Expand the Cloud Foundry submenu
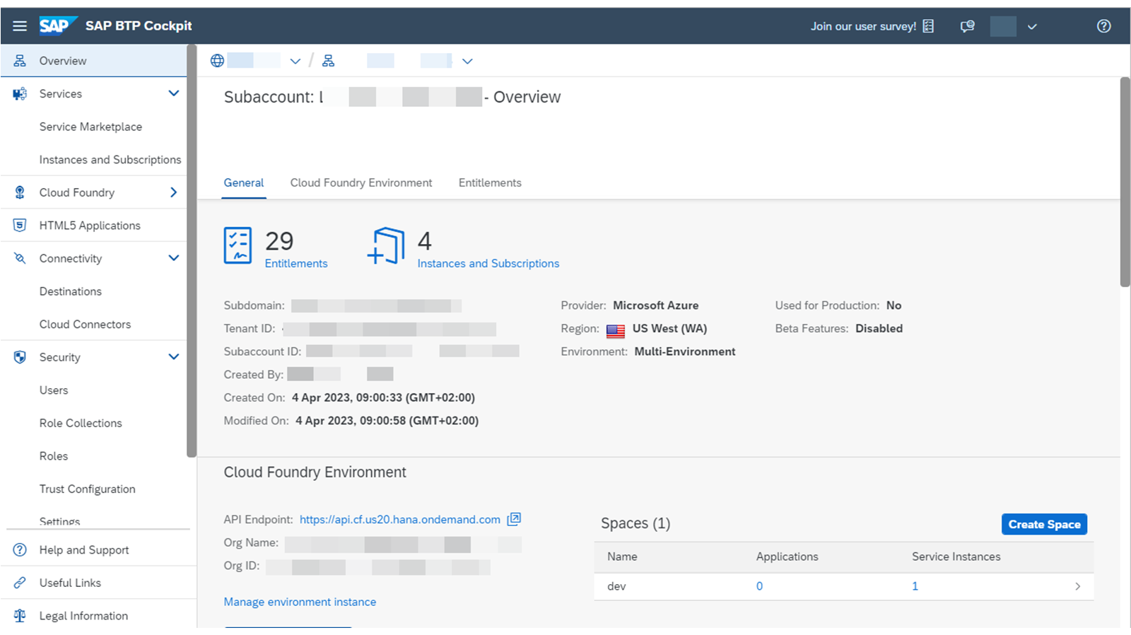The height and width of the screenshot is (635, 1131). (x=174, y=192)
